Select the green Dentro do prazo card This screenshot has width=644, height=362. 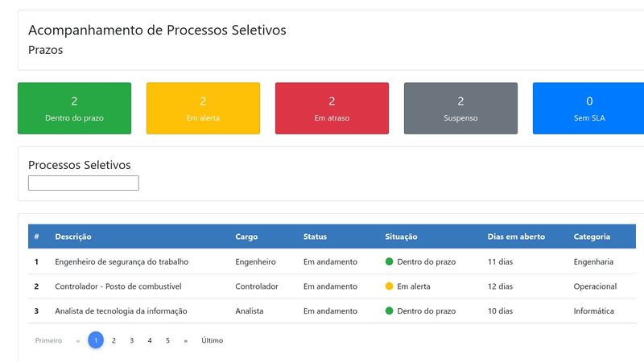click(x=74, y=109)
